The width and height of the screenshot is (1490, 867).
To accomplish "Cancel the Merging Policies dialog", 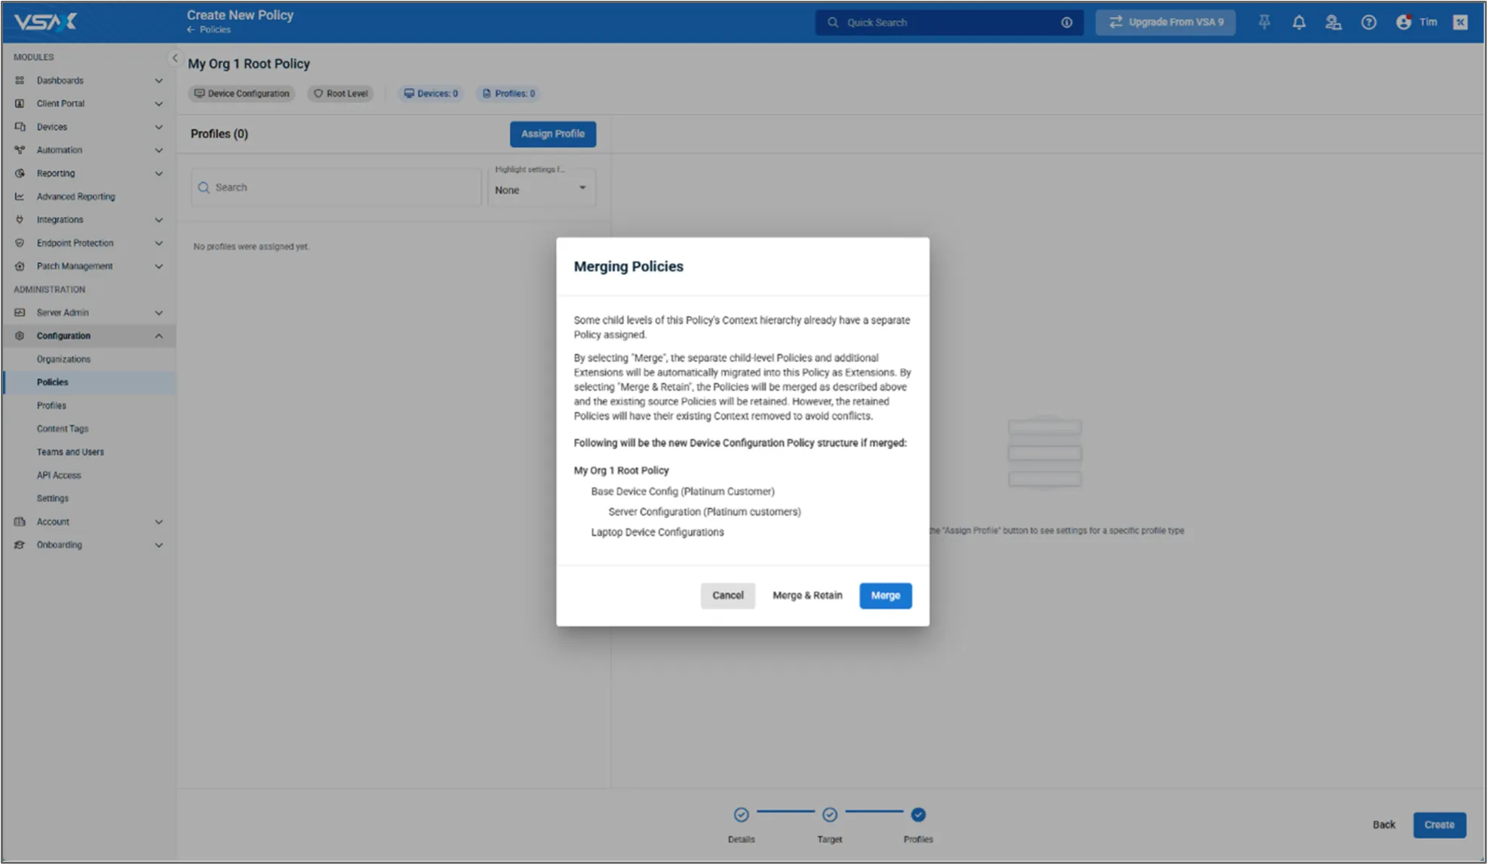I will point(727,596).
